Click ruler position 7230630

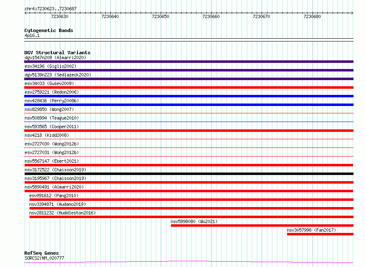59,16
